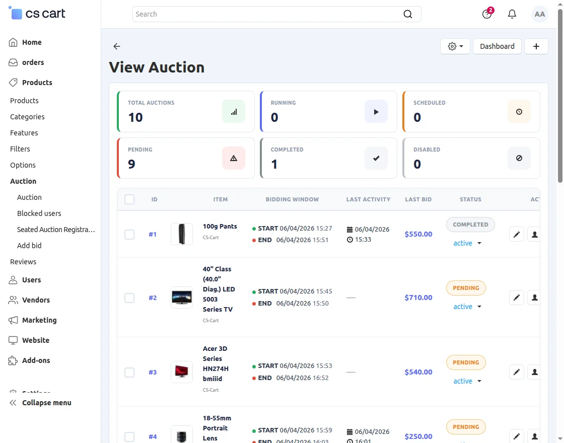Open the orders menu item
564x443 pixels.
pyautogui.click(x=33, y=62)
